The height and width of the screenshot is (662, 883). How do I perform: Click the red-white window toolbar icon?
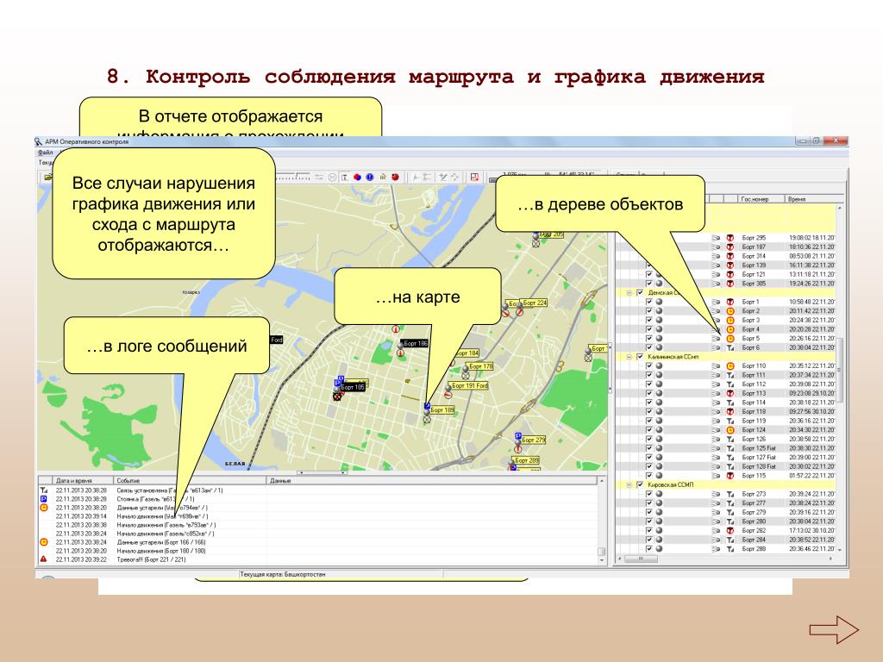tap(474, 178)
